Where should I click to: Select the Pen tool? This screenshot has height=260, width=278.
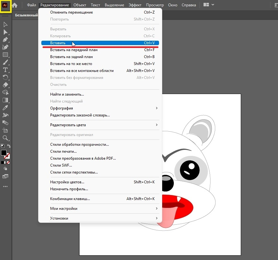5,39
